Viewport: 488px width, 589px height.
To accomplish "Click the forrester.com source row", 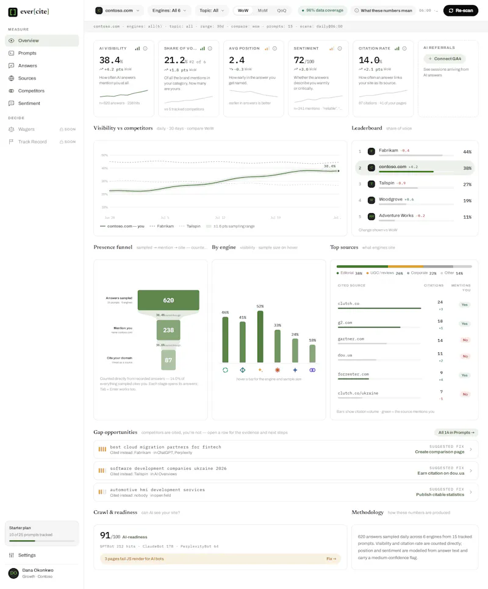I will (404, 376).
